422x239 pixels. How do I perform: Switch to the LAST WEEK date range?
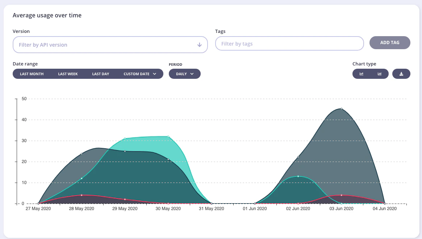(x=67, y=74)
